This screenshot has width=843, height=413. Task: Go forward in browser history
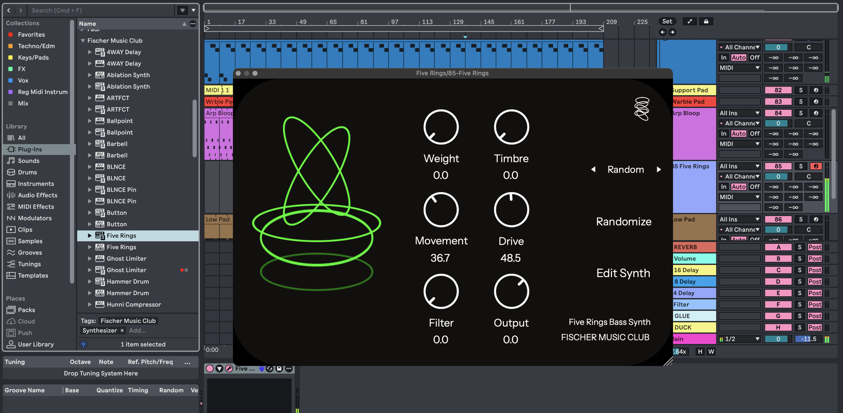[21, 10]
